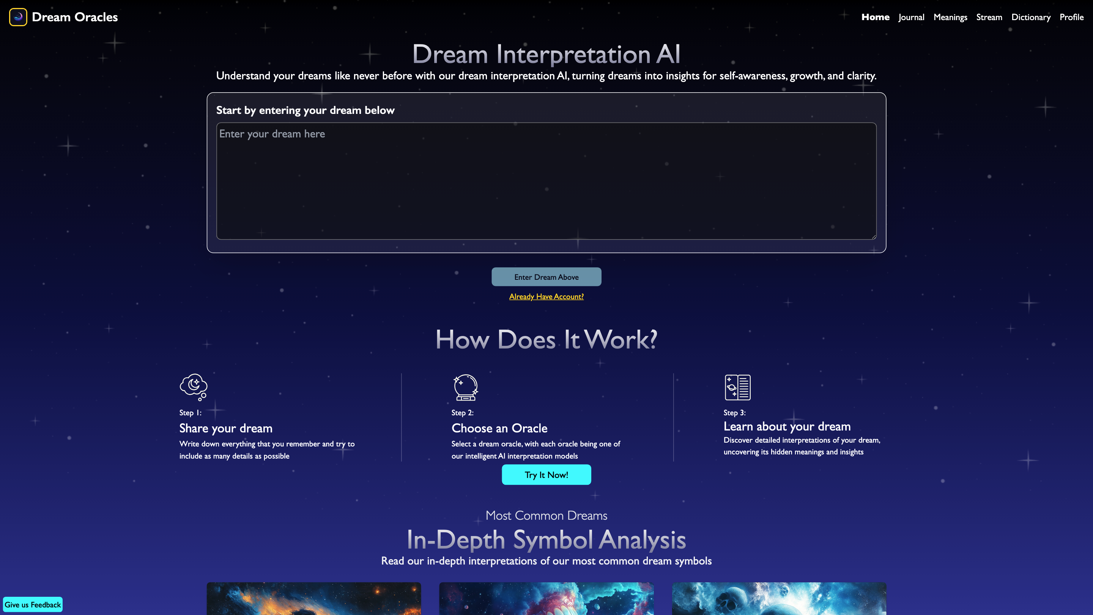Image resolution: width=1093 pixels, height=615 pixels.
Task: Click inside the Enter your dream textbox
Action: [x=546, y=180]
